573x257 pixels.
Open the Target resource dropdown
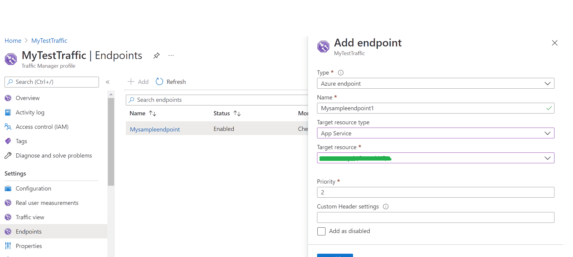[x=436, y=158]
